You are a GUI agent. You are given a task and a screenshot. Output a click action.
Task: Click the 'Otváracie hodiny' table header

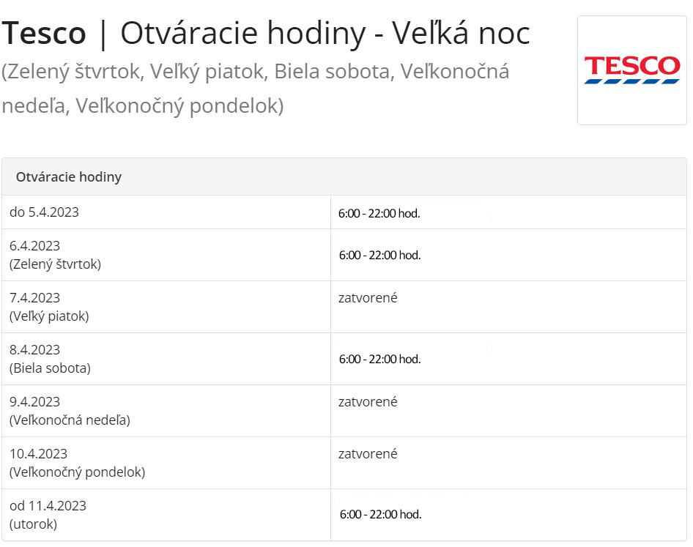coord(69,177)
